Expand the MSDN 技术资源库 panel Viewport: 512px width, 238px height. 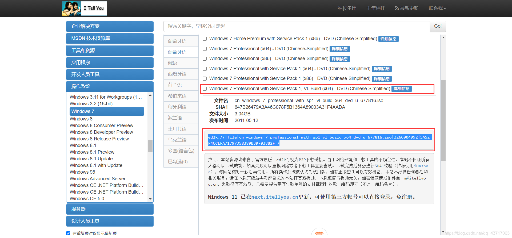[110, 38]
